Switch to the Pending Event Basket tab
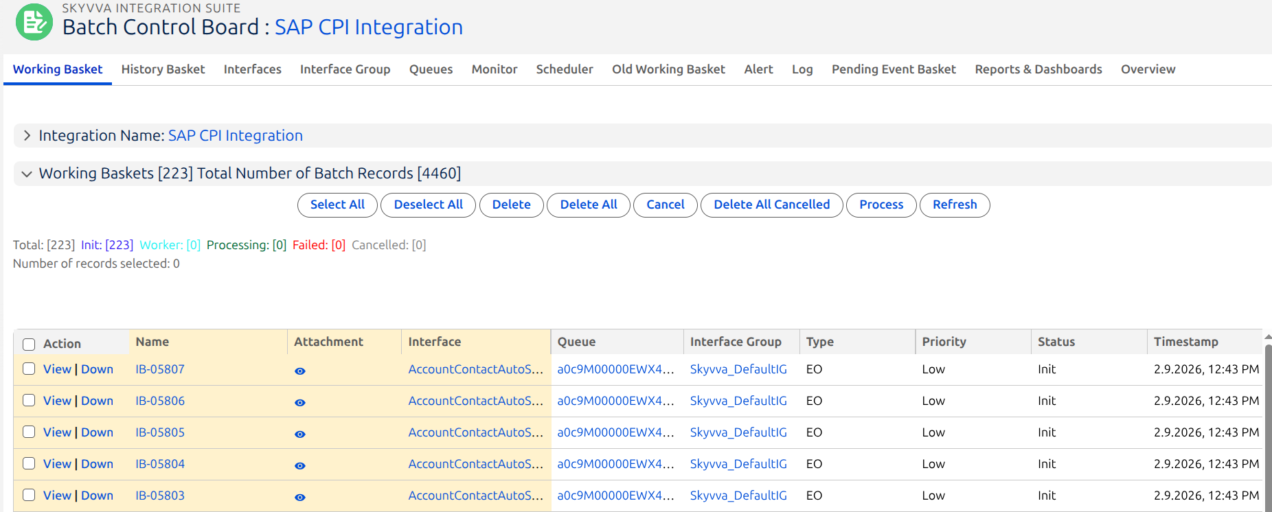The height and width of the screenshot is (512, 1272). click(x=894, y=69)
